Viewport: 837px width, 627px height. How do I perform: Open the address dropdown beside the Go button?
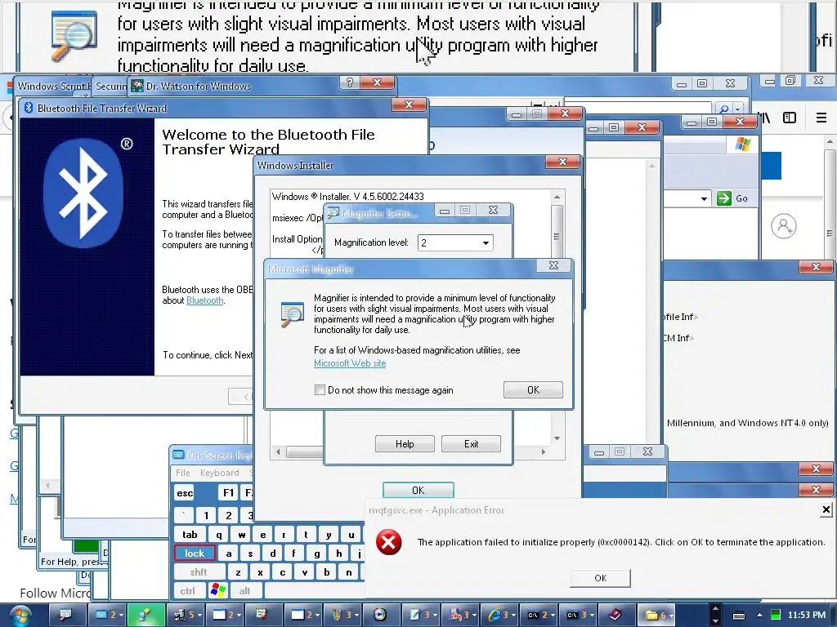click(704, 199)
